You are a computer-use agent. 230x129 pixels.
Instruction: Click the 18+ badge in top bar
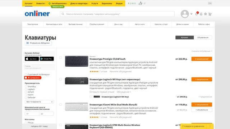point(210,3)
